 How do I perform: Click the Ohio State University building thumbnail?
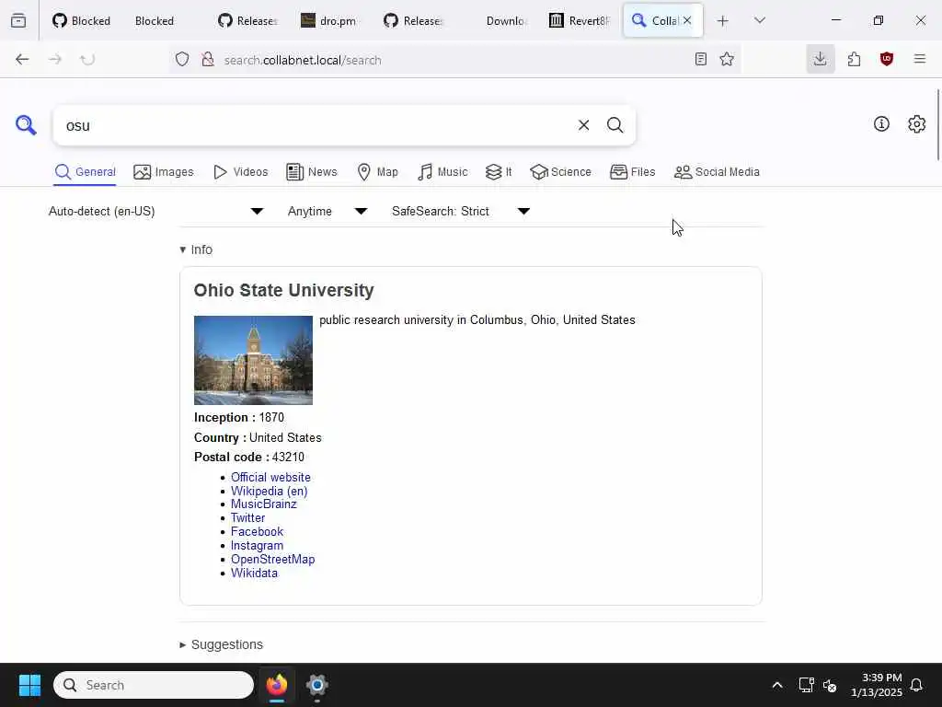(x=254, y=360)
